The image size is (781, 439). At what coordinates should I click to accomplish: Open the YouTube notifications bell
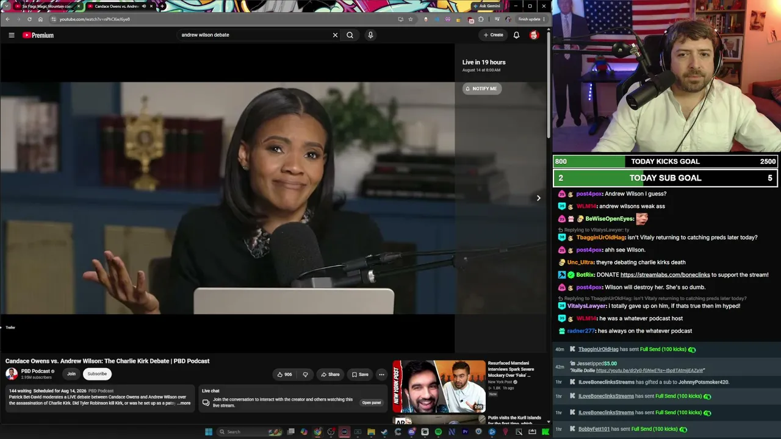516,35
